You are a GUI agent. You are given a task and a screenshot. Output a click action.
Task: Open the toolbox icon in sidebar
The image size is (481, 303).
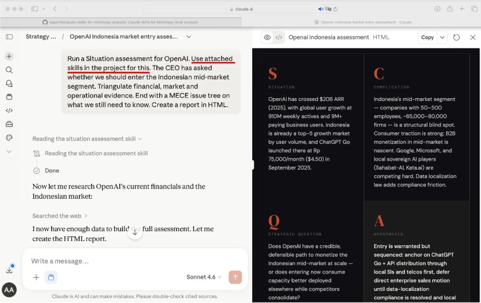pos(9,124)
